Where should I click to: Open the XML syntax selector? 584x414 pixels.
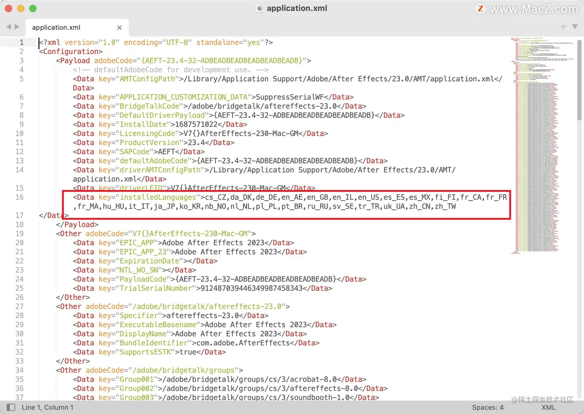tap(548, 407)
